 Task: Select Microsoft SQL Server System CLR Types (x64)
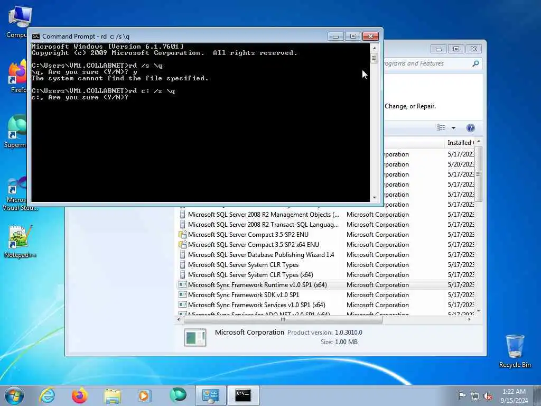(326, 274)
